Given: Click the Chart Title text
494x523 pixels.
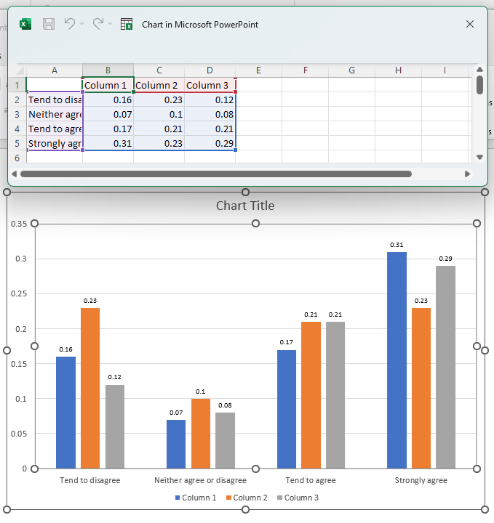Looking at the screenshot, I should tap(245, 206).
